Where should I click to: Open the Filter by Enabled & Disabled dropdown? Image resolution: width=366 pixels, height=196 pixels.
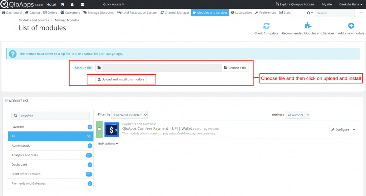click(x=129, y=115)
